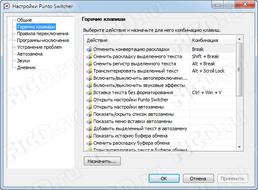
Task: Click the Отмена button
Action: [x=198, y=179]
